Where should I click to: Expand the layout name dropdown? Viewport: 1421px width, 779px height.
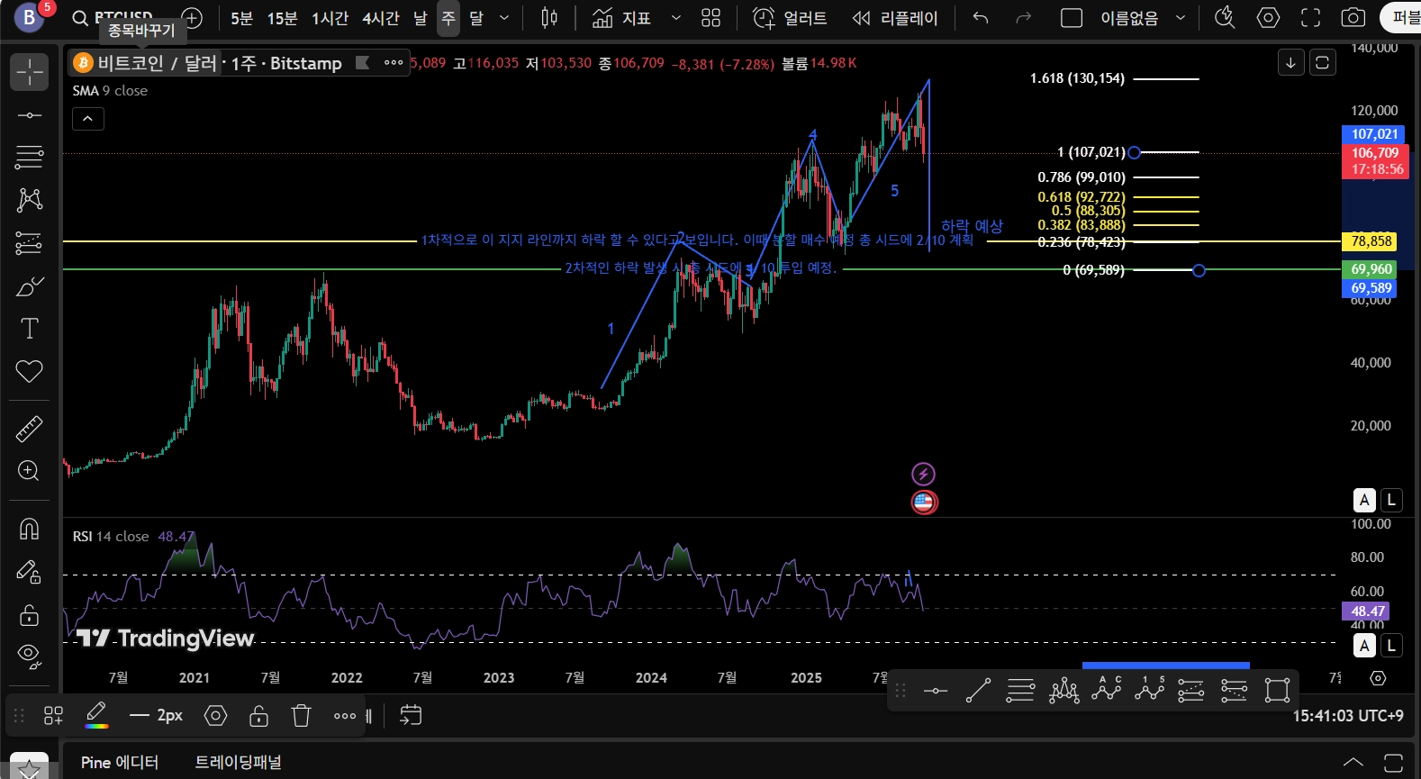click(1181, 18)
